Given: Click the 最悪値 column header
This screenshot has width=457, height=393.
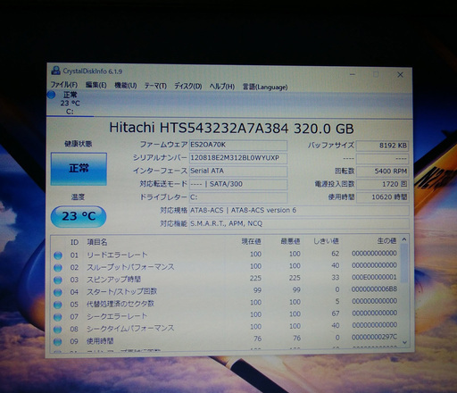Looking at the screenshot, I should coord(290,241).
